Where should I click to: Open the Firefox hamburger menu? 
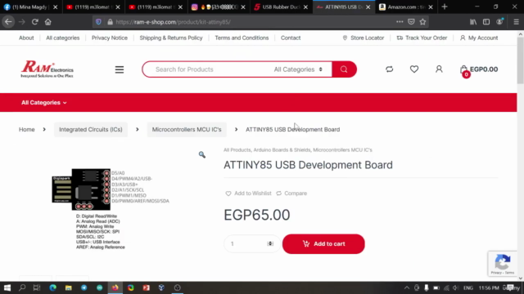[x=517, y=22]
